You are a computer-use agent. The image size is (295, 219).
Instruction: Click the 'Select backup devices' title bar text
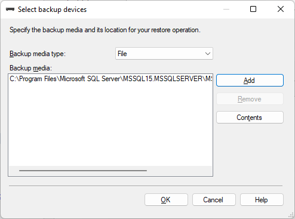53,10
